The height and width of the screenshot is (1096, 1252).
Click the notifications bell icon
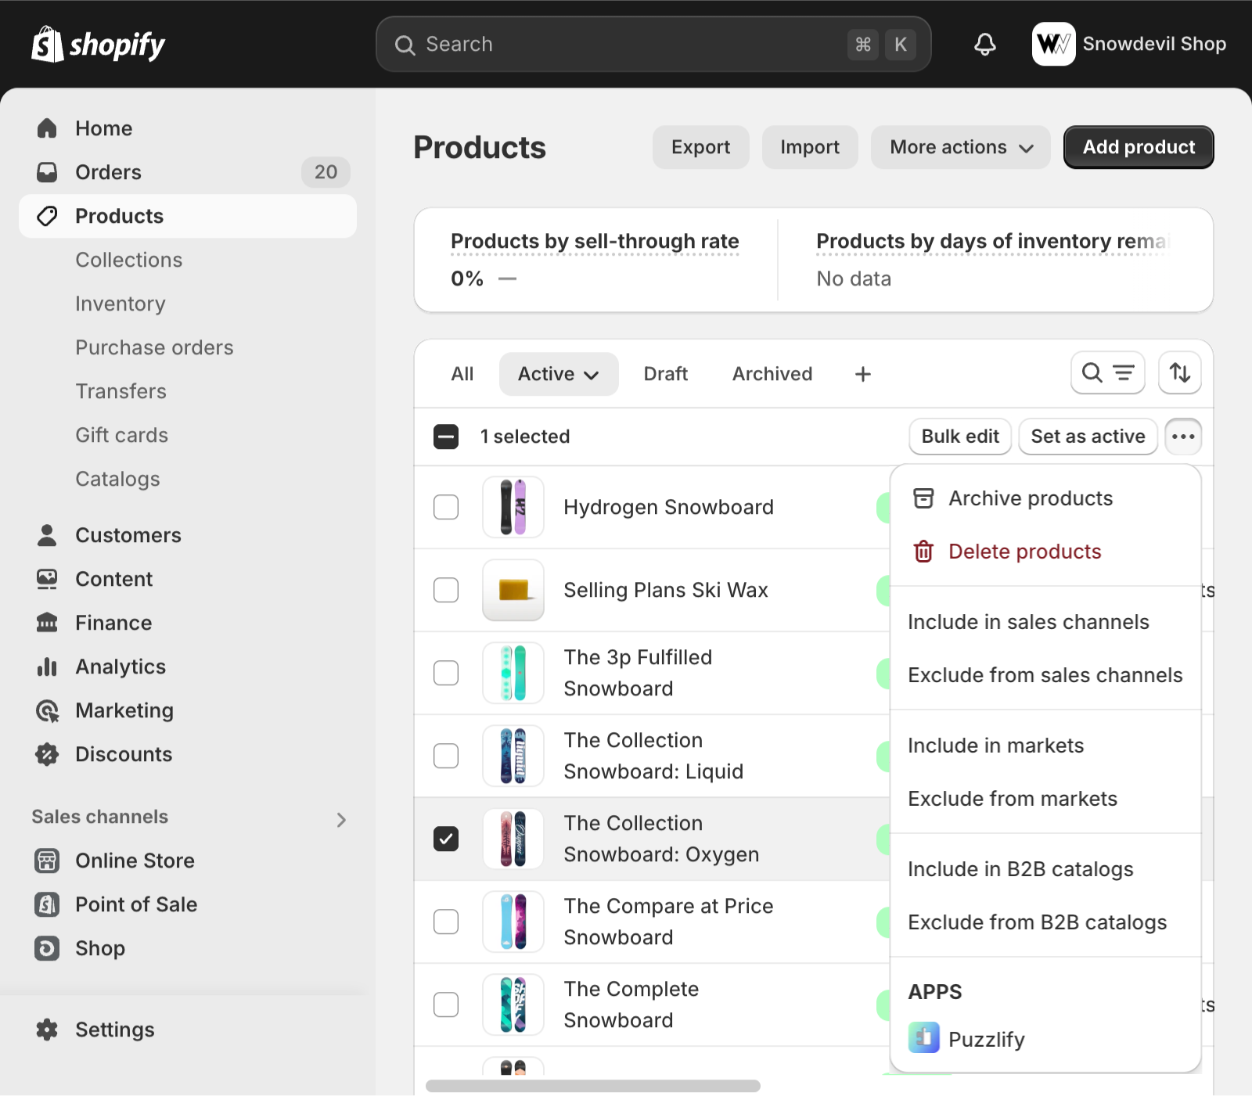pos(984,45)
